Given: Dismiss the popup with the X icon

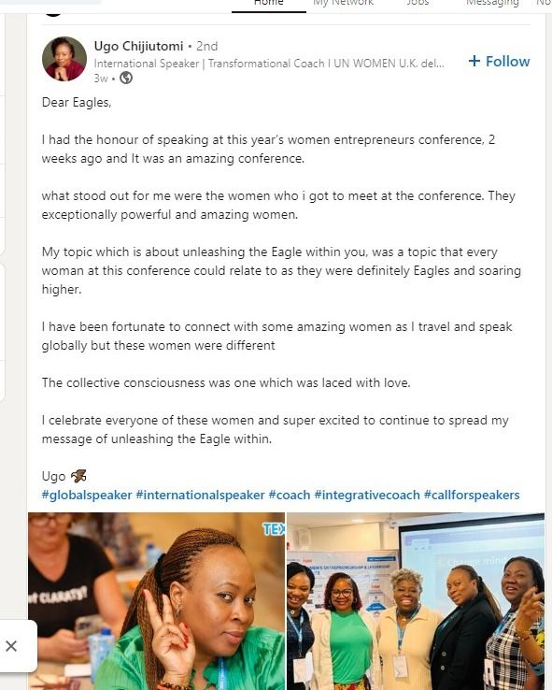Looking at the screenshot, I should (11, 646).
